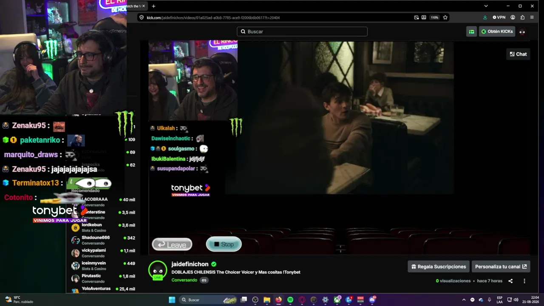Click the microphone icon in system tray
The height and width of the screenshot is (306, 544).
pos(489,300)
